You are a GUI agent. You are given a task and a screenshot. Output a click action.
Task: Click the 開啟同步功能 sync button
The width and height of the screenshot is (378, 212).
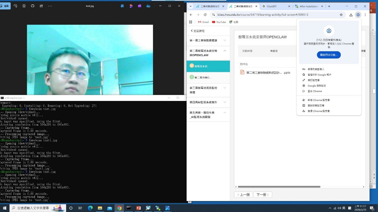(x=329, y=55)
